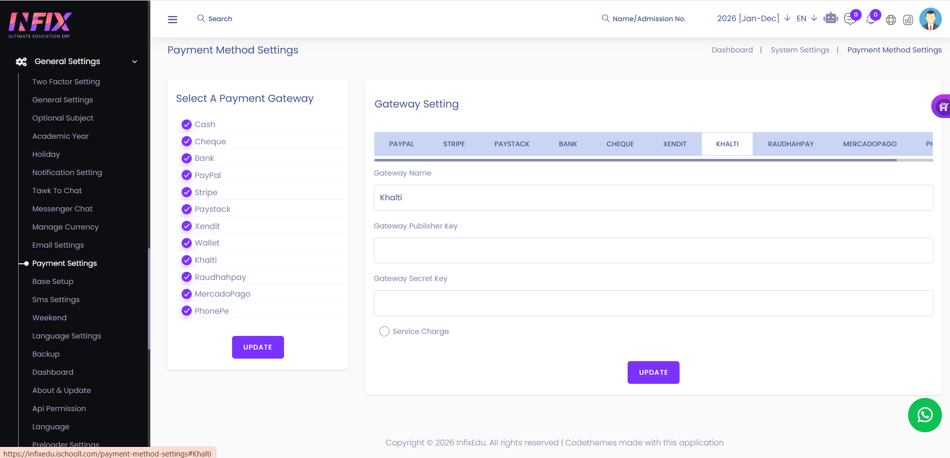
Task: Open Academic Year in sidebar
Action: [60, 136]
